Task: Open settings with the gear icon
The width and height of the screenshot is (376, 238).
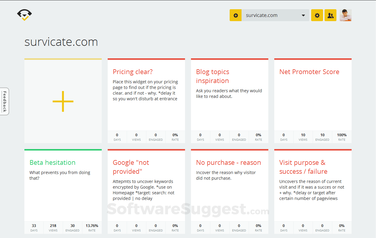Action: (x=317, y=15)
